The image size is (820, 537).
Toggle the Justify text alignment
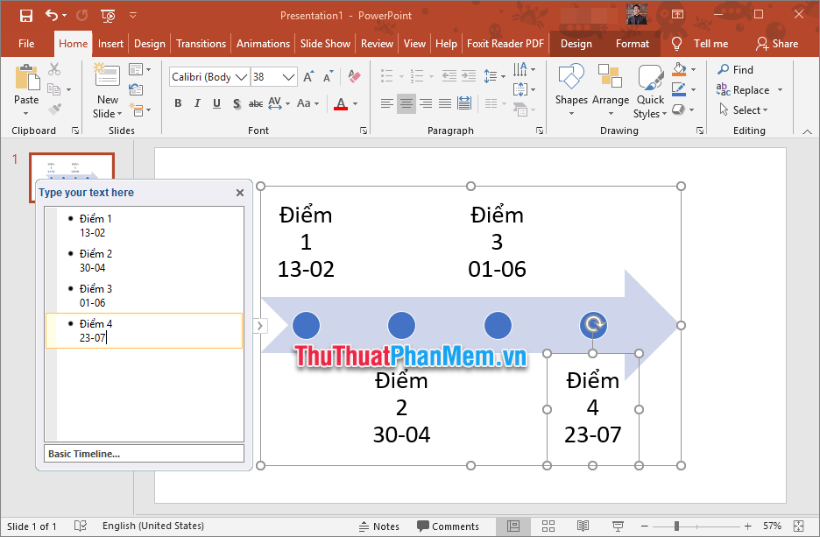[444, 102]
